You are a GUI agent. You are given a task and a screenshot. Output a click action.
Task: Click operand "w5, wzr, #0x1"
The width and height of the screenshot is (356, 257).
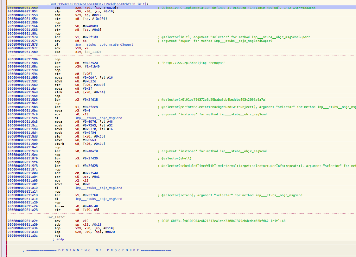tap(87, 177)
